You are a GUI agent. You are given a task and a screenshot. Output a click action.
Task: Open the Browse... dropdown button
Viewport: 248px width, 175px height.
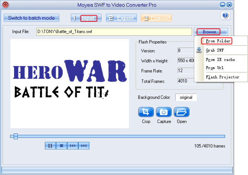click(x=211, y=32)
